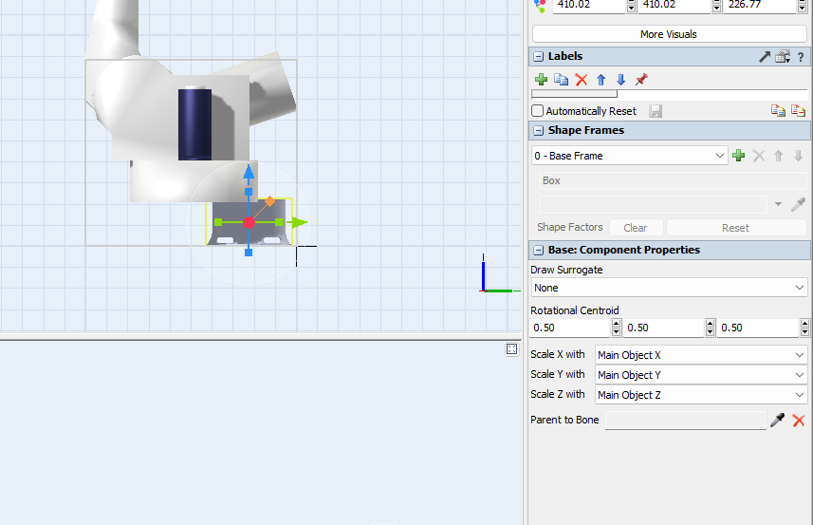Pin the label with pushpin icon
This screenshot has width=813, height=525.
coord(641,80)
